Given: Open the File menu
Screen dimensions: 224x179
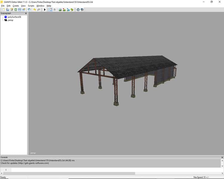Looking at the screenshot, I should [x=3, y=6].
